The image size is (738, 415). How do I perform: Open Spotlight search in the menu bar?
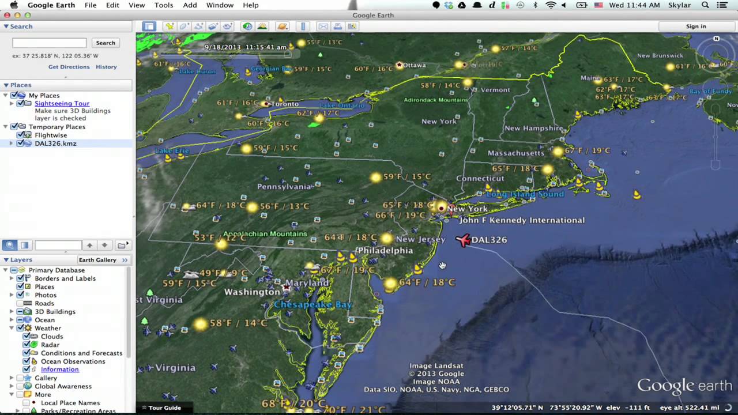(705, 5)
